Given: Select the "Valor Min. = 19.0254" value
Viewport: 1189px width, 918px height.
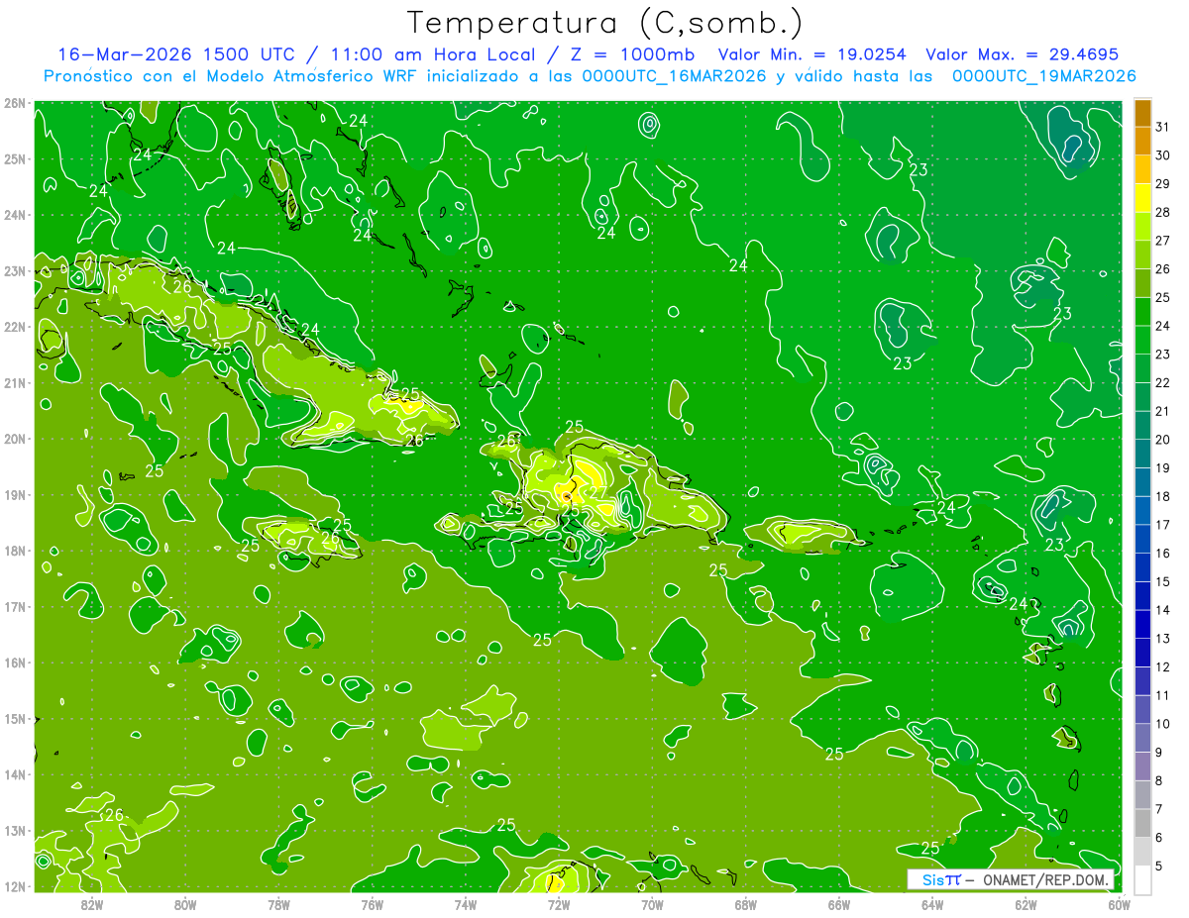Looking at the screenshot, I should pyautogui.click(x=811, y=53).
